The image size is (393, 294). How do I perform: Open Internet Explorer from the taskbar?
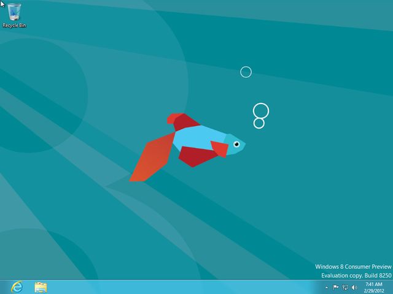17,287
